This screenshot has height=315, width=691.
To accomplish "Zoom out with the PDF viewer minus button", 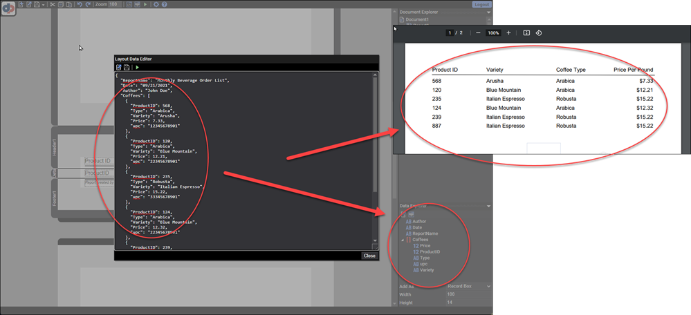I will pyautogui.click(x=478, y=33).
